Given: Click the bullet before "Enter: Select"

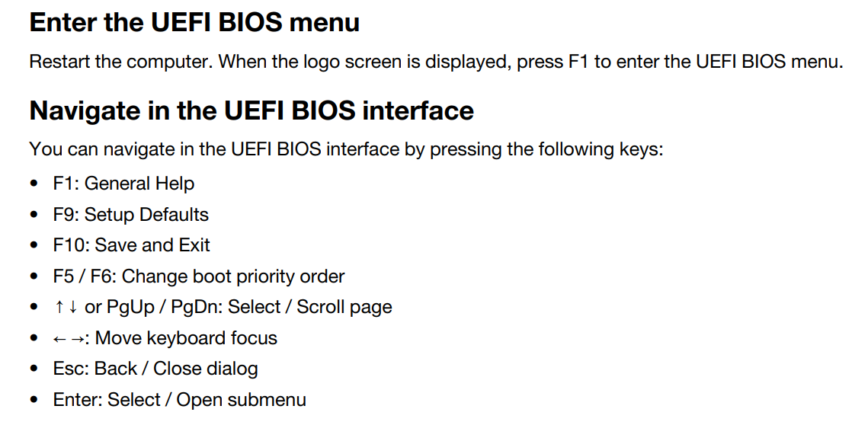Looking at the screenshot, I should (35, 400).
